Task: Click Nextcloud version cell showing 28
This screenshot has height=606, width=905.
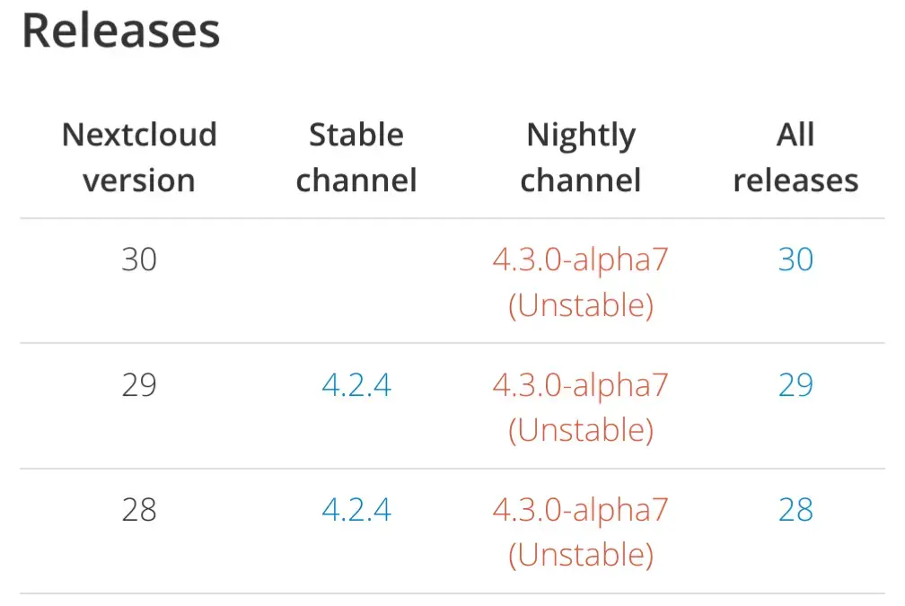Action: 139,510
